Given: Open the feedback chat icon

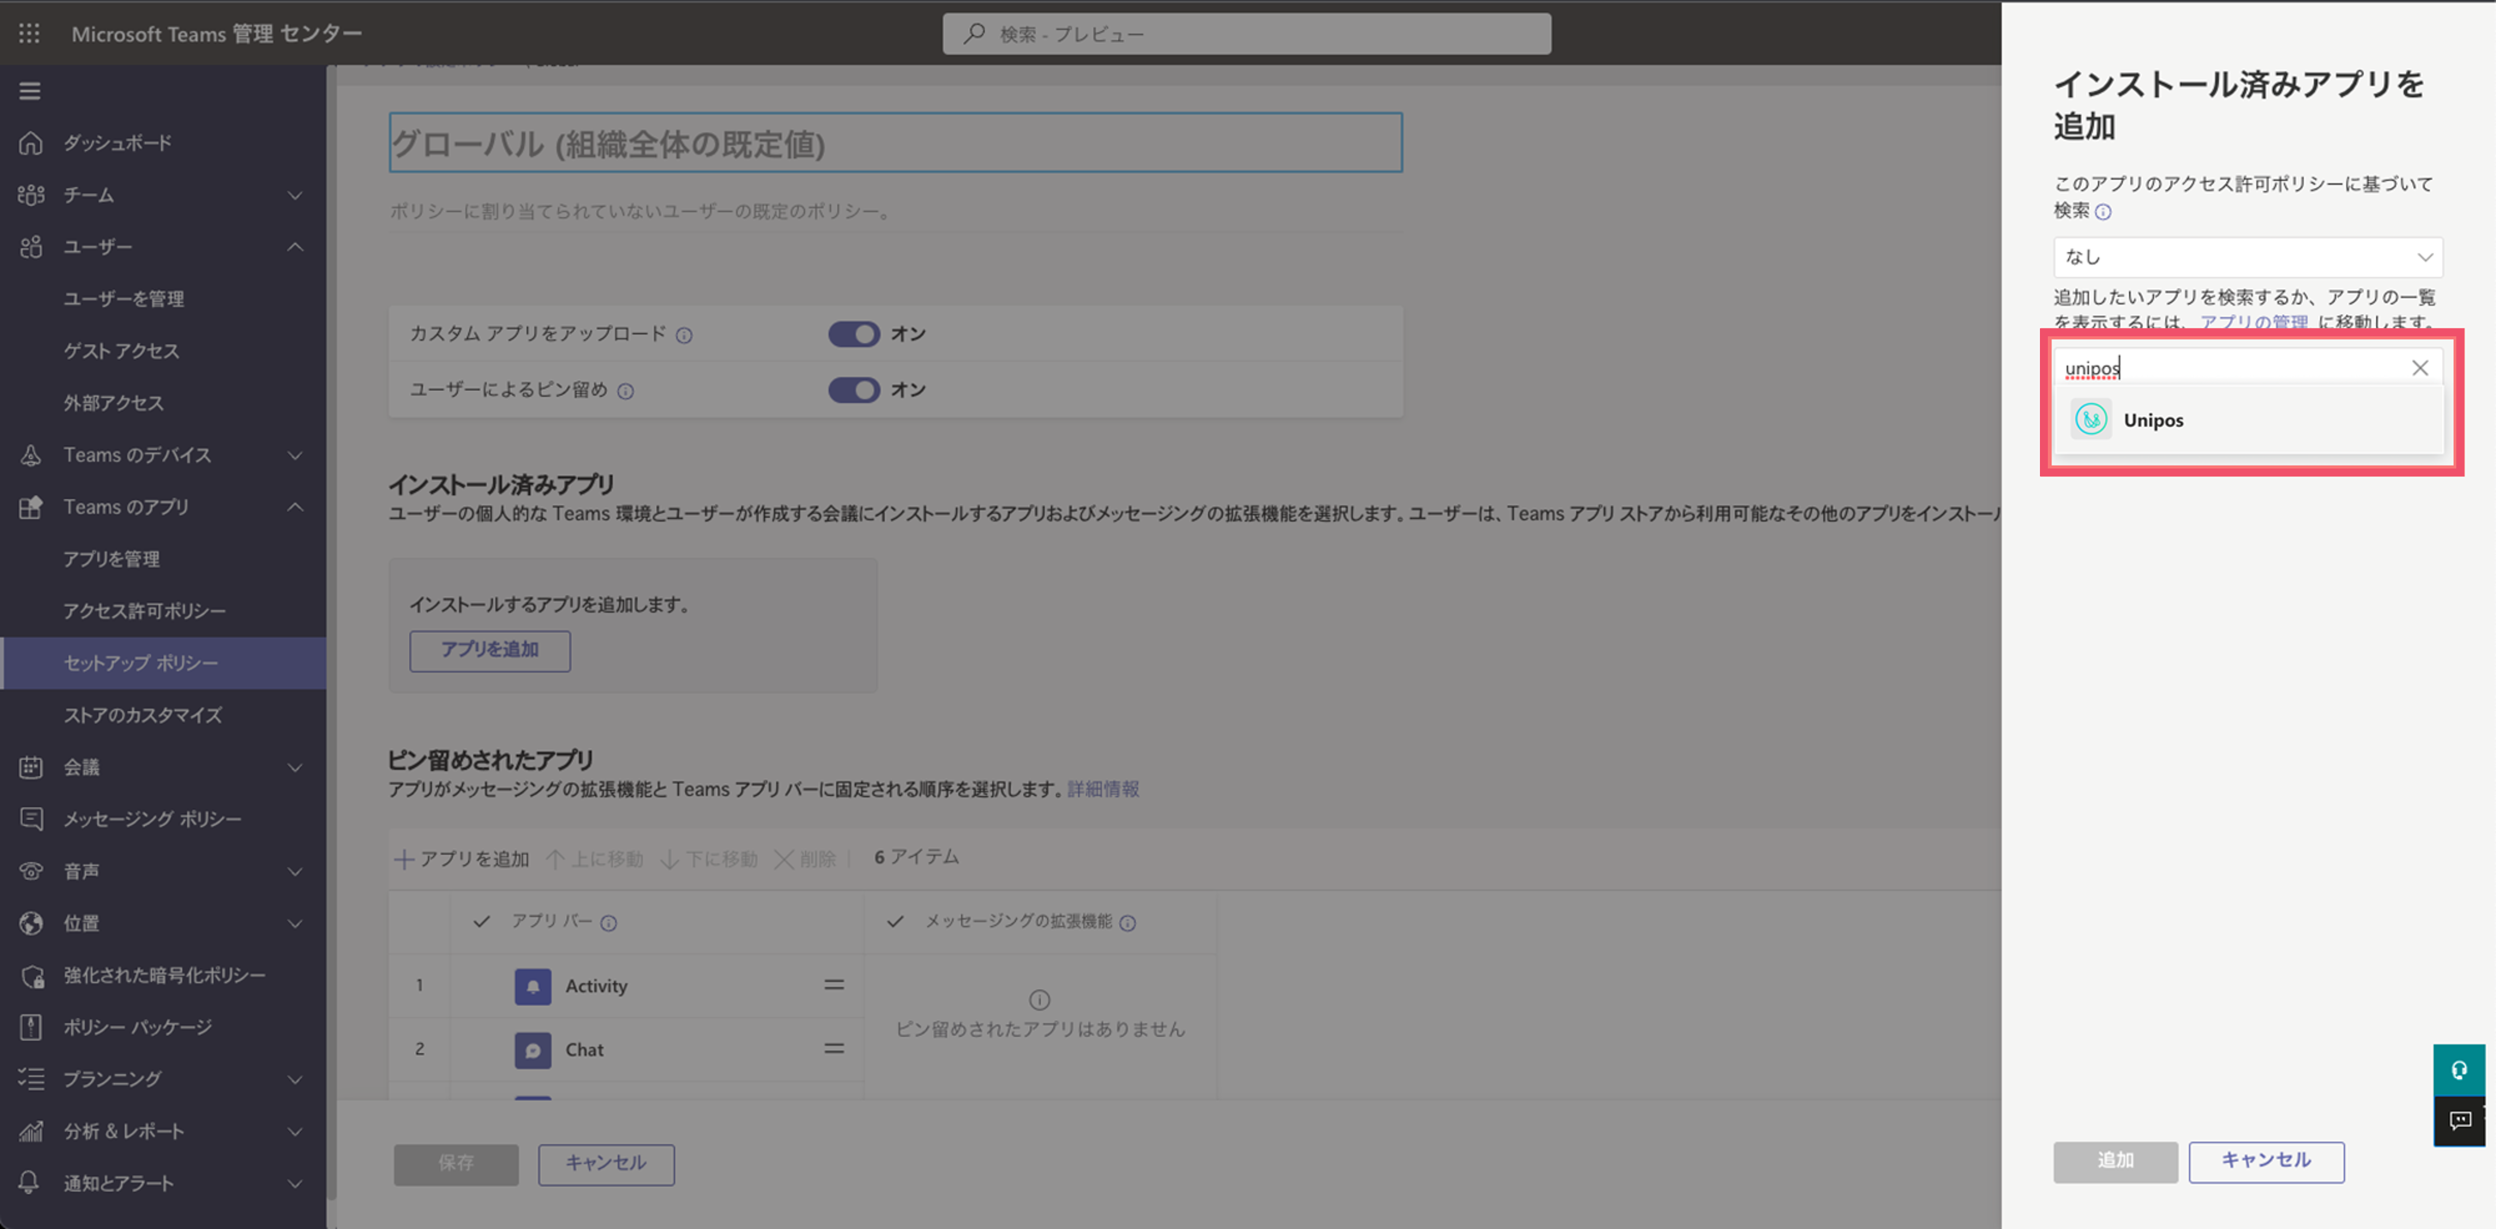Looking at the screenshot, I should coord(2458,1121).
